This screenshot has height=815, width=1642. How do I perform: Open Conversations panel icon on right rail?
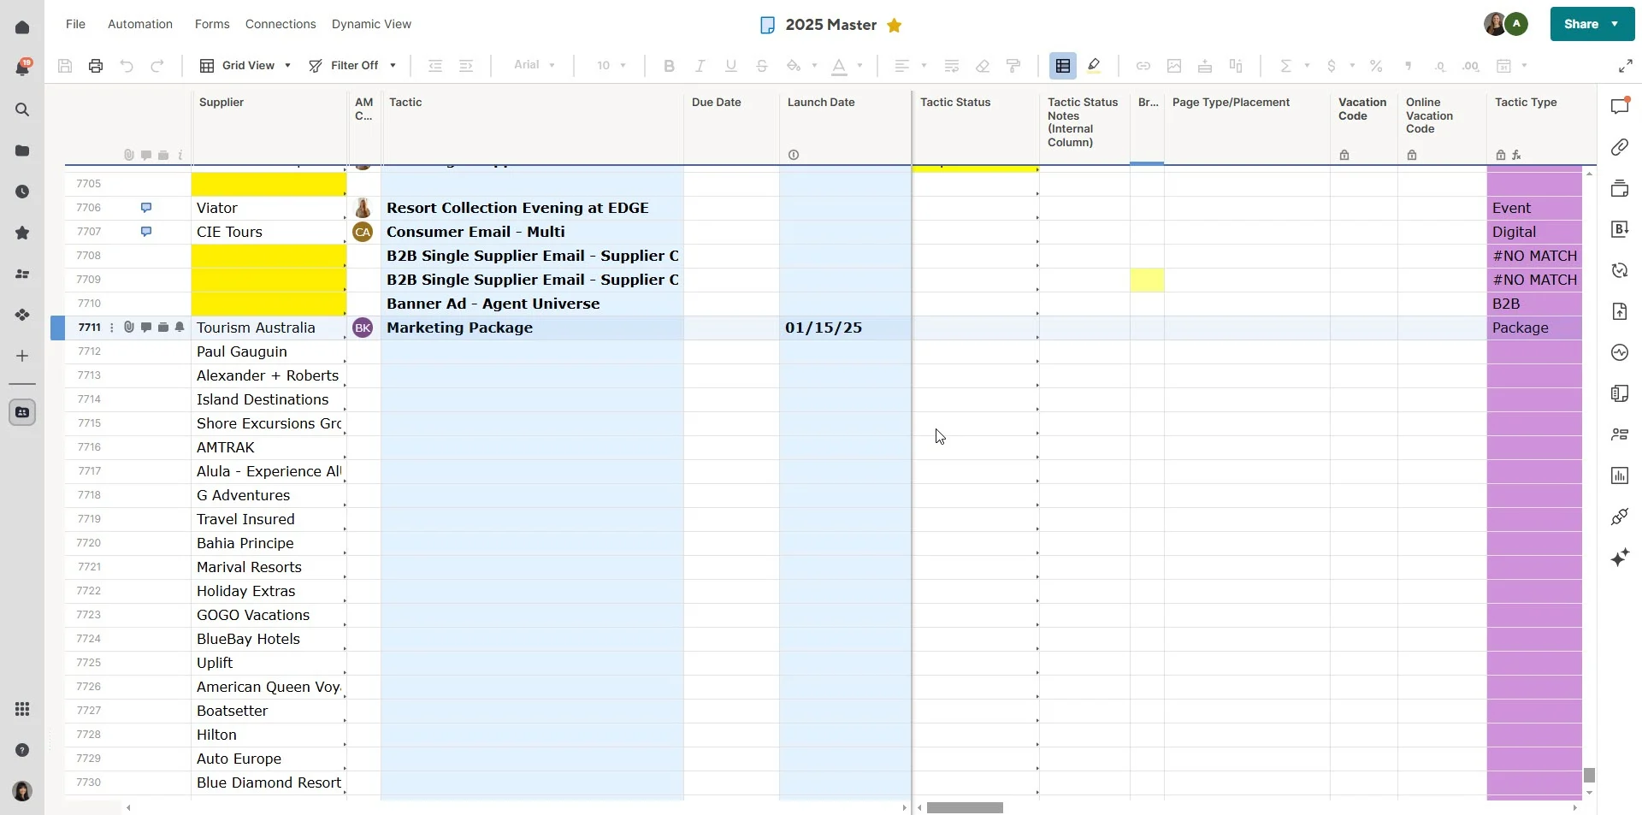click(1620, 106)
